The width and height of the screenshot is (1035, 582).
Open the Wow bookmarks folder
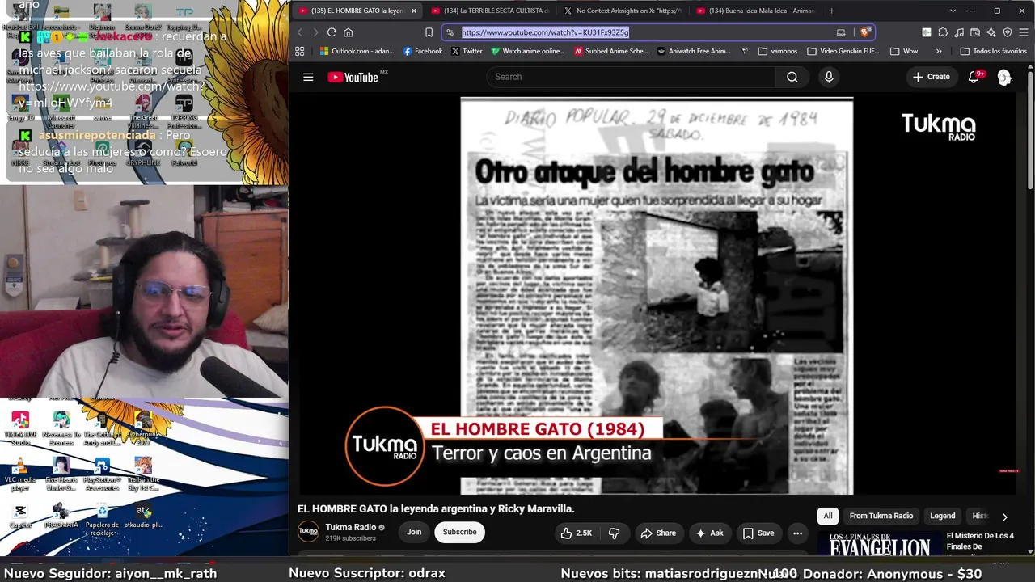tap(904, 51)
